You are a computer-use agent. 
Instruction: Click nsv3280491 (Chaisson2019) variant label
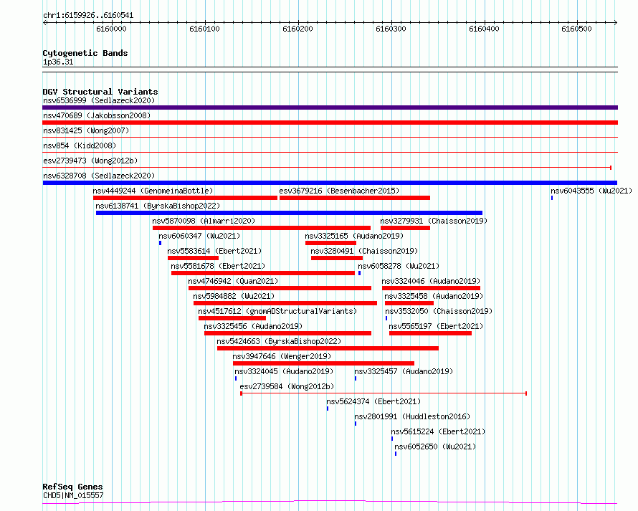pyautogui.click(x=364, y=251)
